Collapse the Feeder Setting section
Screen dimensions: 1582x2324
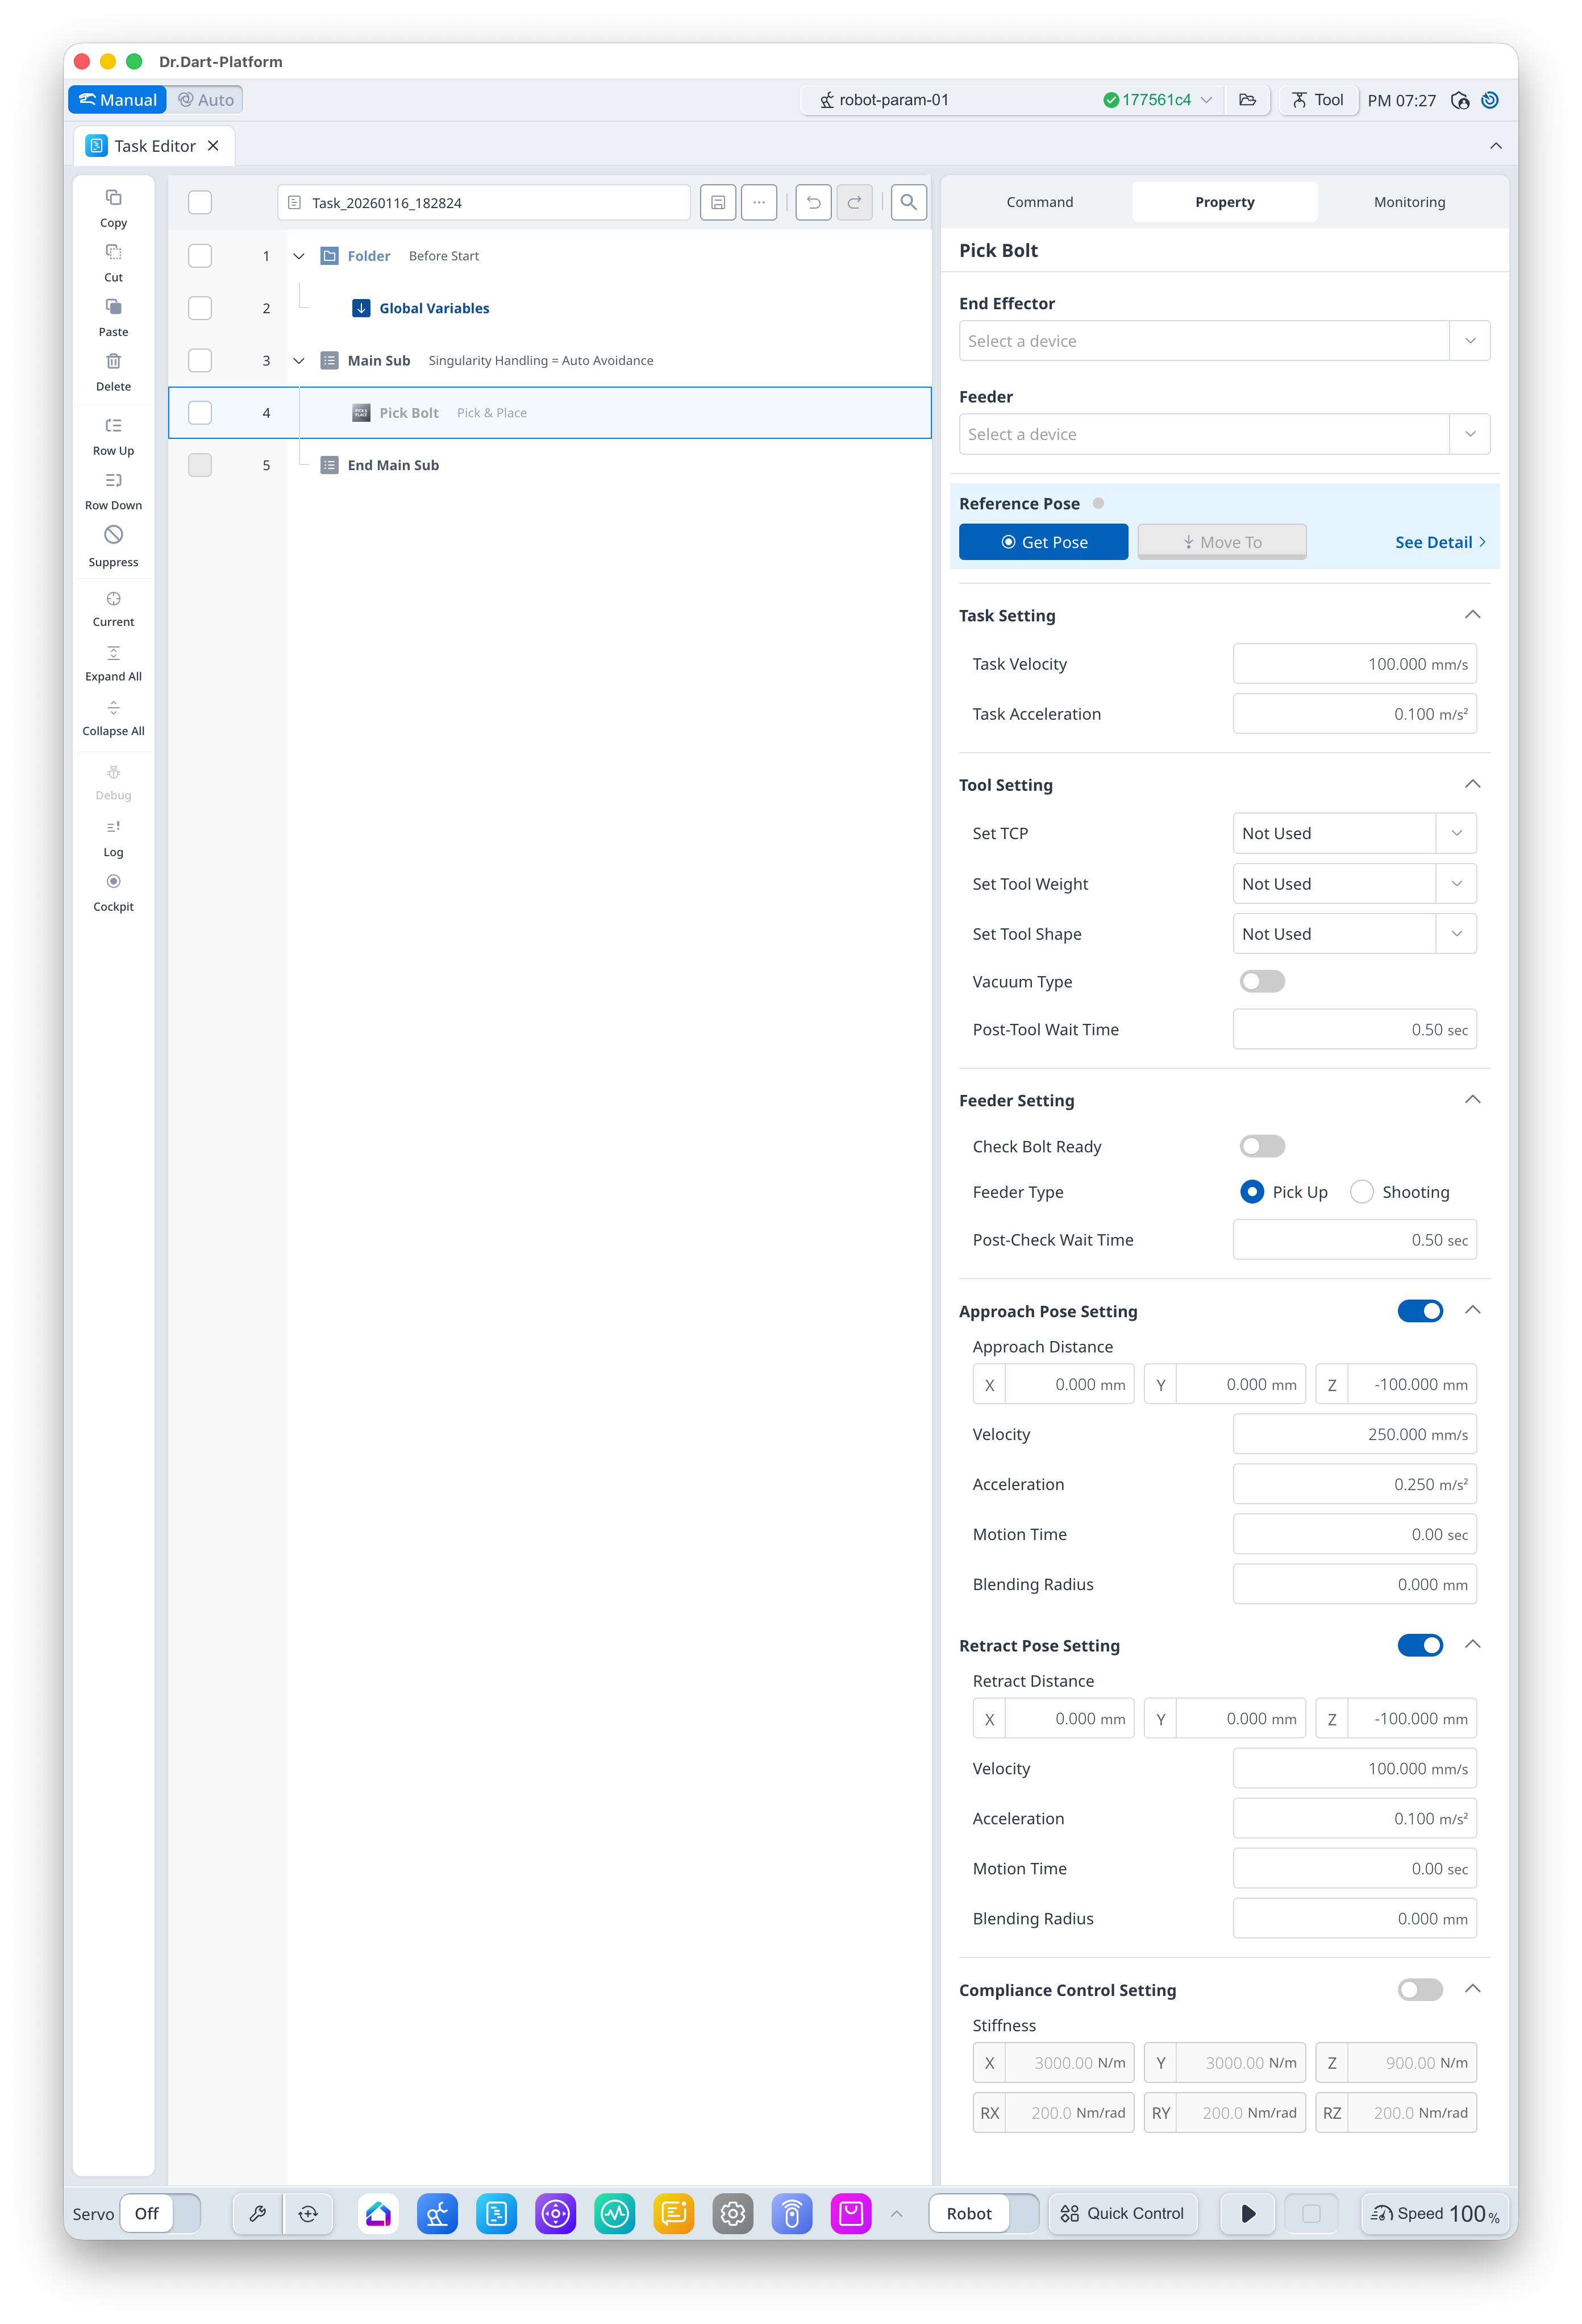(1472, 1100)
